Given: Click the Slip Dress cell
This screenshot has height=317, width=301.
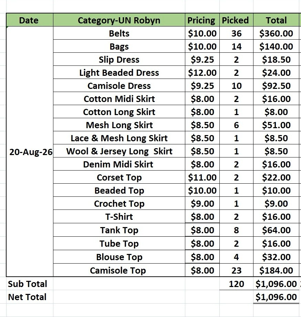Looking at the screenshot, I should click(119, 59).
